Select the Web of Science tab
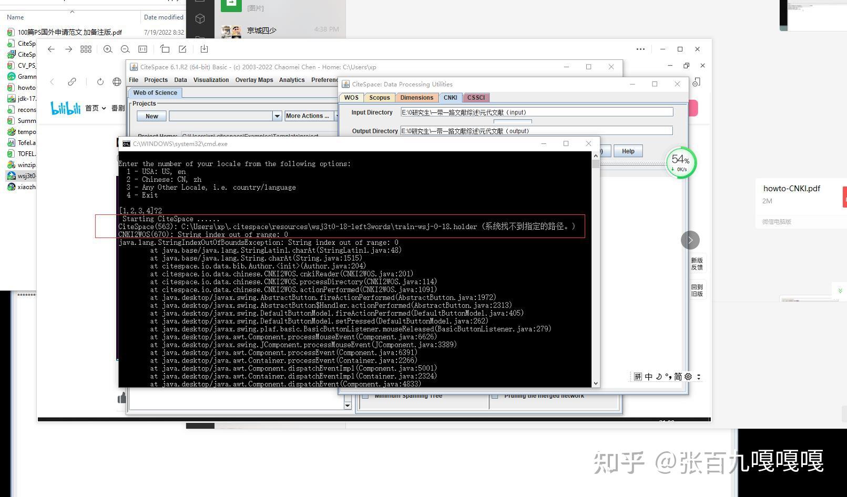The width and height of the screenshot is (847, 497). click(x=155, y=92)
